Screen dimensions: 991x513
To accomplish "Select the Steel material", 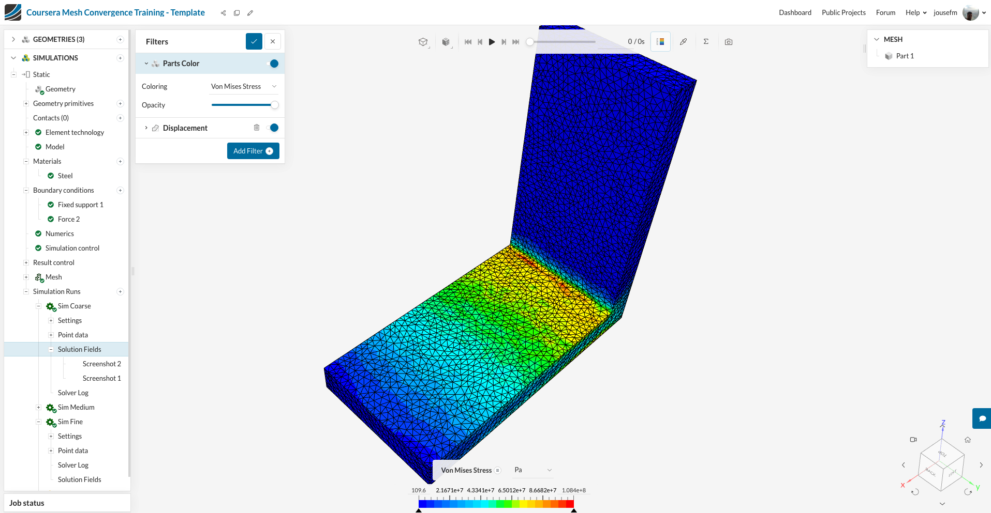I will tap(65, 176).
